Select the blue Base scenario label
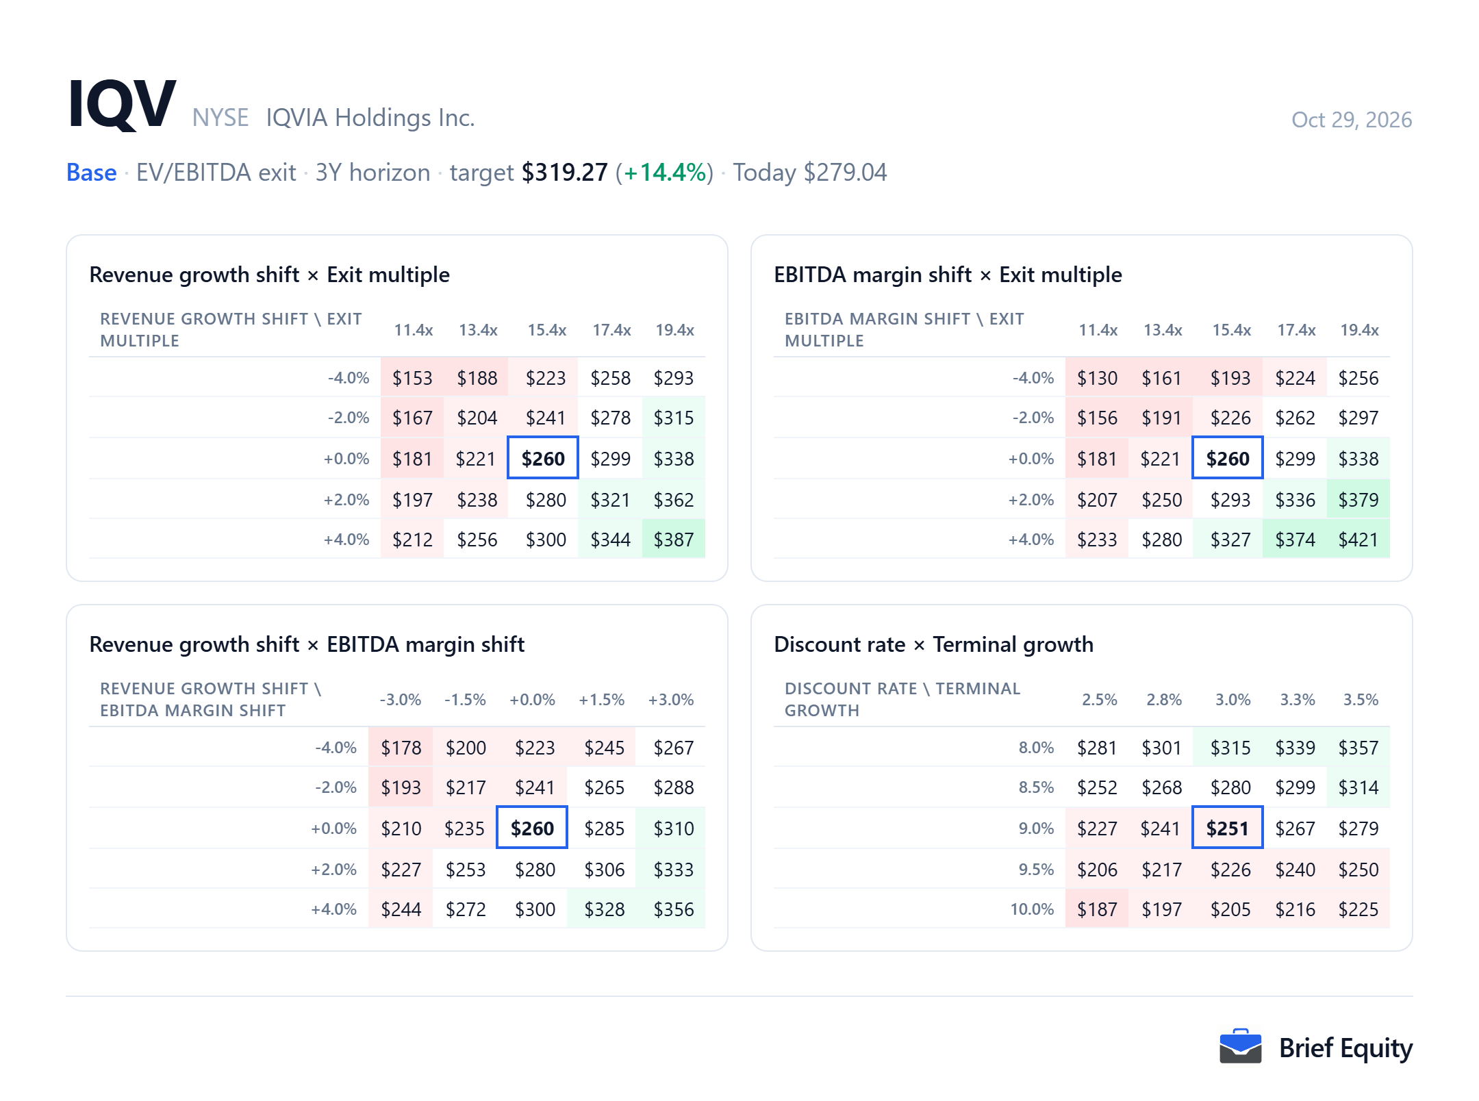The height and width of the screenshot is (1101, 1479). [x=91, y=173]
